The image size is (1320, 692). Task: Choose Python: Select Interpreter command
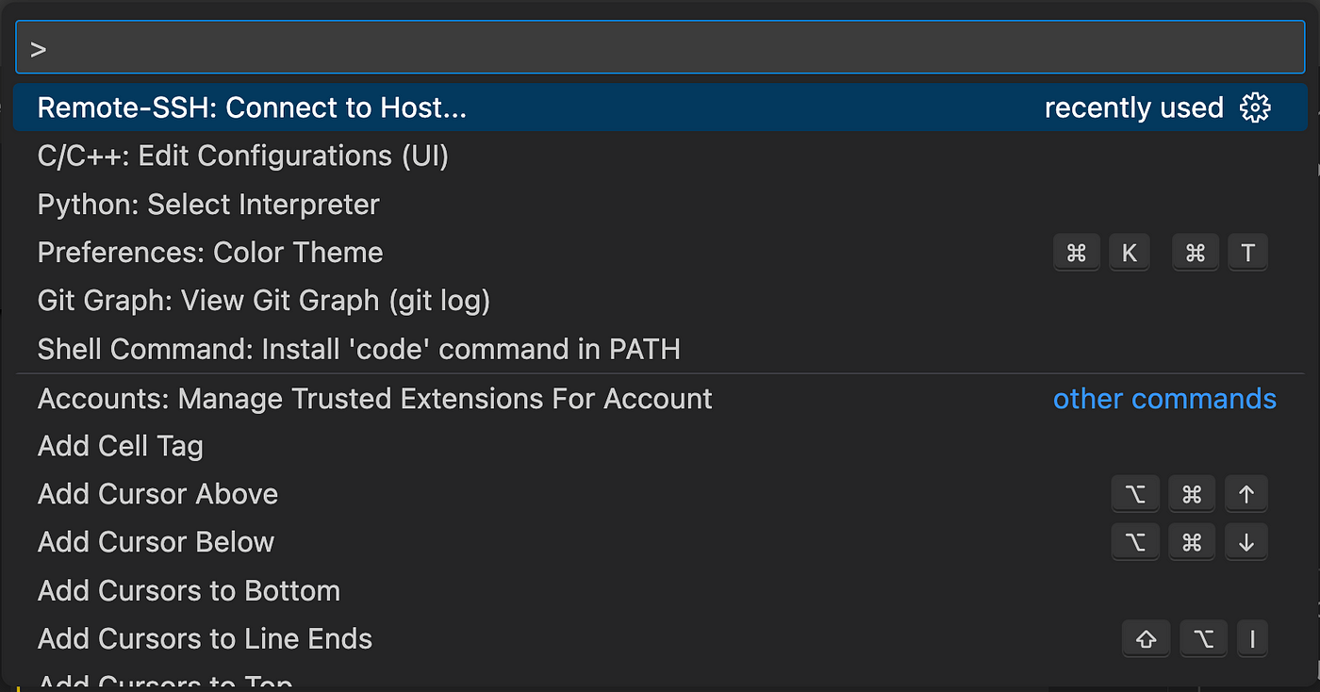[x=660, y=205]
